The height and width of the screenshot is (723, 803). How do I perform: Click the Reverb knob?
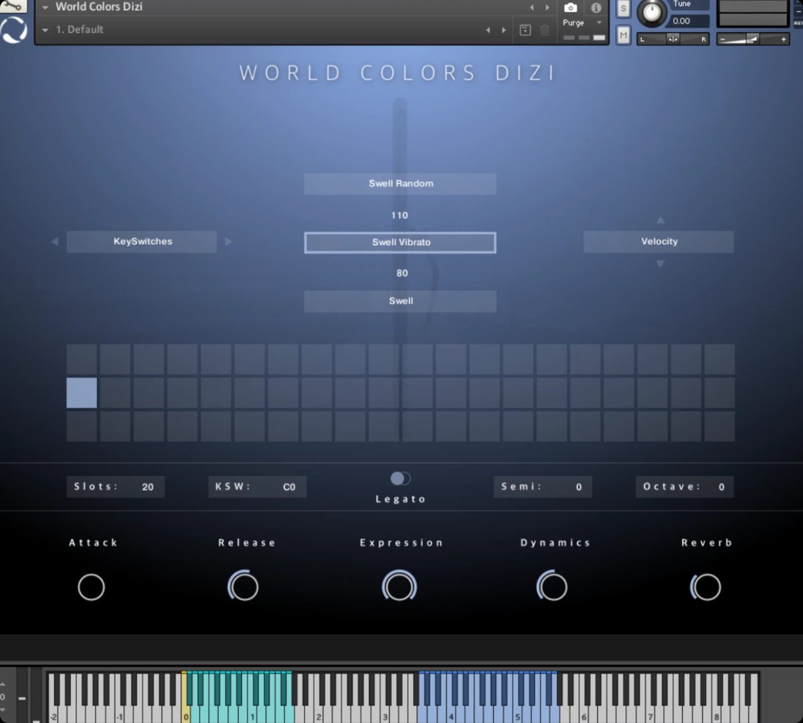(706, 587)
